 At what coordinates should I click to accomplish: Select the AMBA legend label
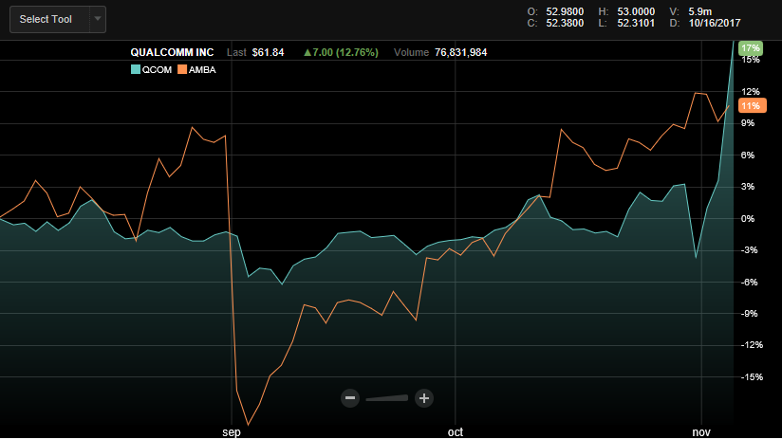(202, 70)
